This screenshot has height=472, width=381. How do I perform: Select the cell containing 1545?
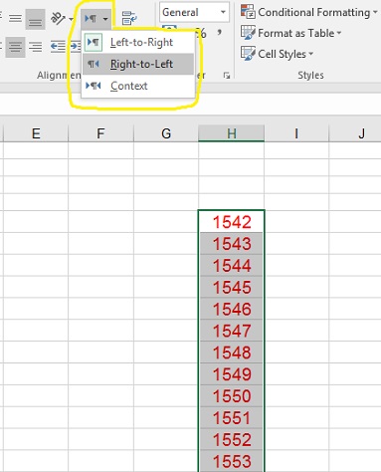232,287
